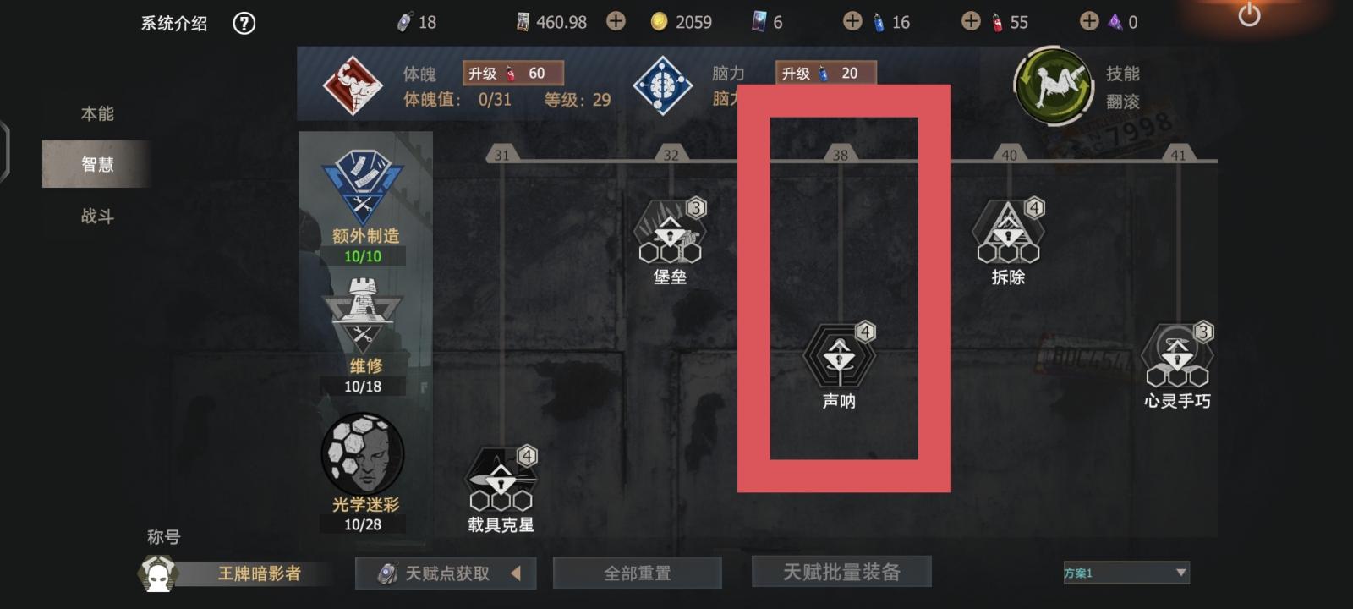Click the 王牌暗影者 title badge
This screenshot has width=1353, height=609.
tap(259, 573)
